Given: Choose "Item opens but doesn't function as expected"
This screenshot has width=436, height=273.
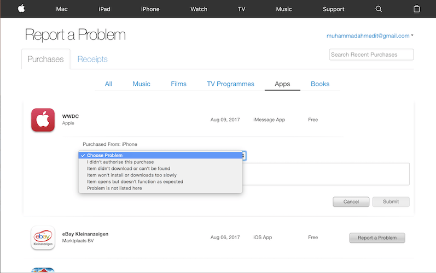Looking at the screenshot, I should (x=160, y=182).
